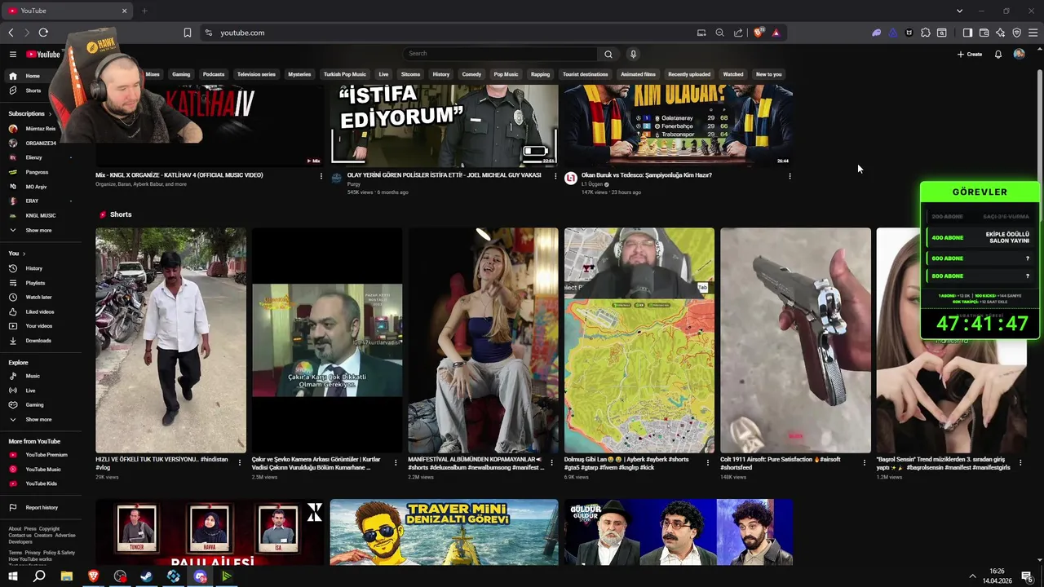Toggle the browser sidebar panel
This screenshot has height=587, width=1044.
[967, 33]
